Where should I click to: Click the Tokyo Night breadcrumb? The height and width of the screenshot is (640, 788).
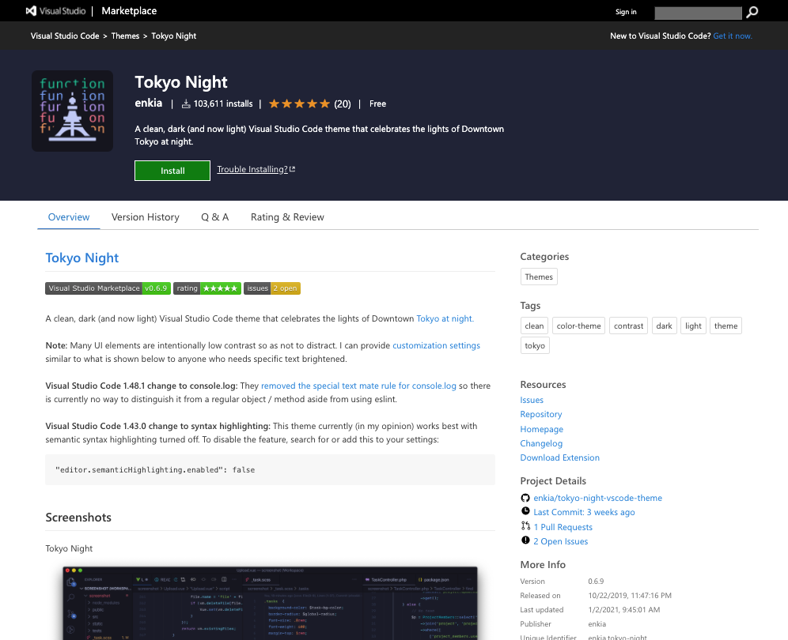click(173, 36)
